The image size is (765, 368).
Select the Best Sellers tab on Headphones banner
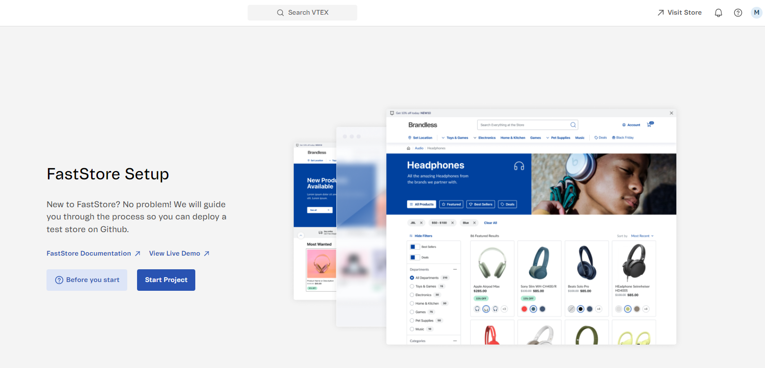(x=480, y=204)
